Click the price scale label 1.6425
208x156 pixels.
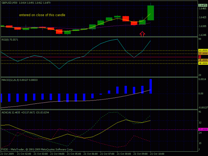point(203,17)
